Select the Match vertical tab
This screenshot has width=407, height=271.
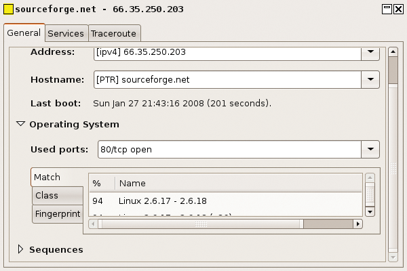tap(57, 177)
